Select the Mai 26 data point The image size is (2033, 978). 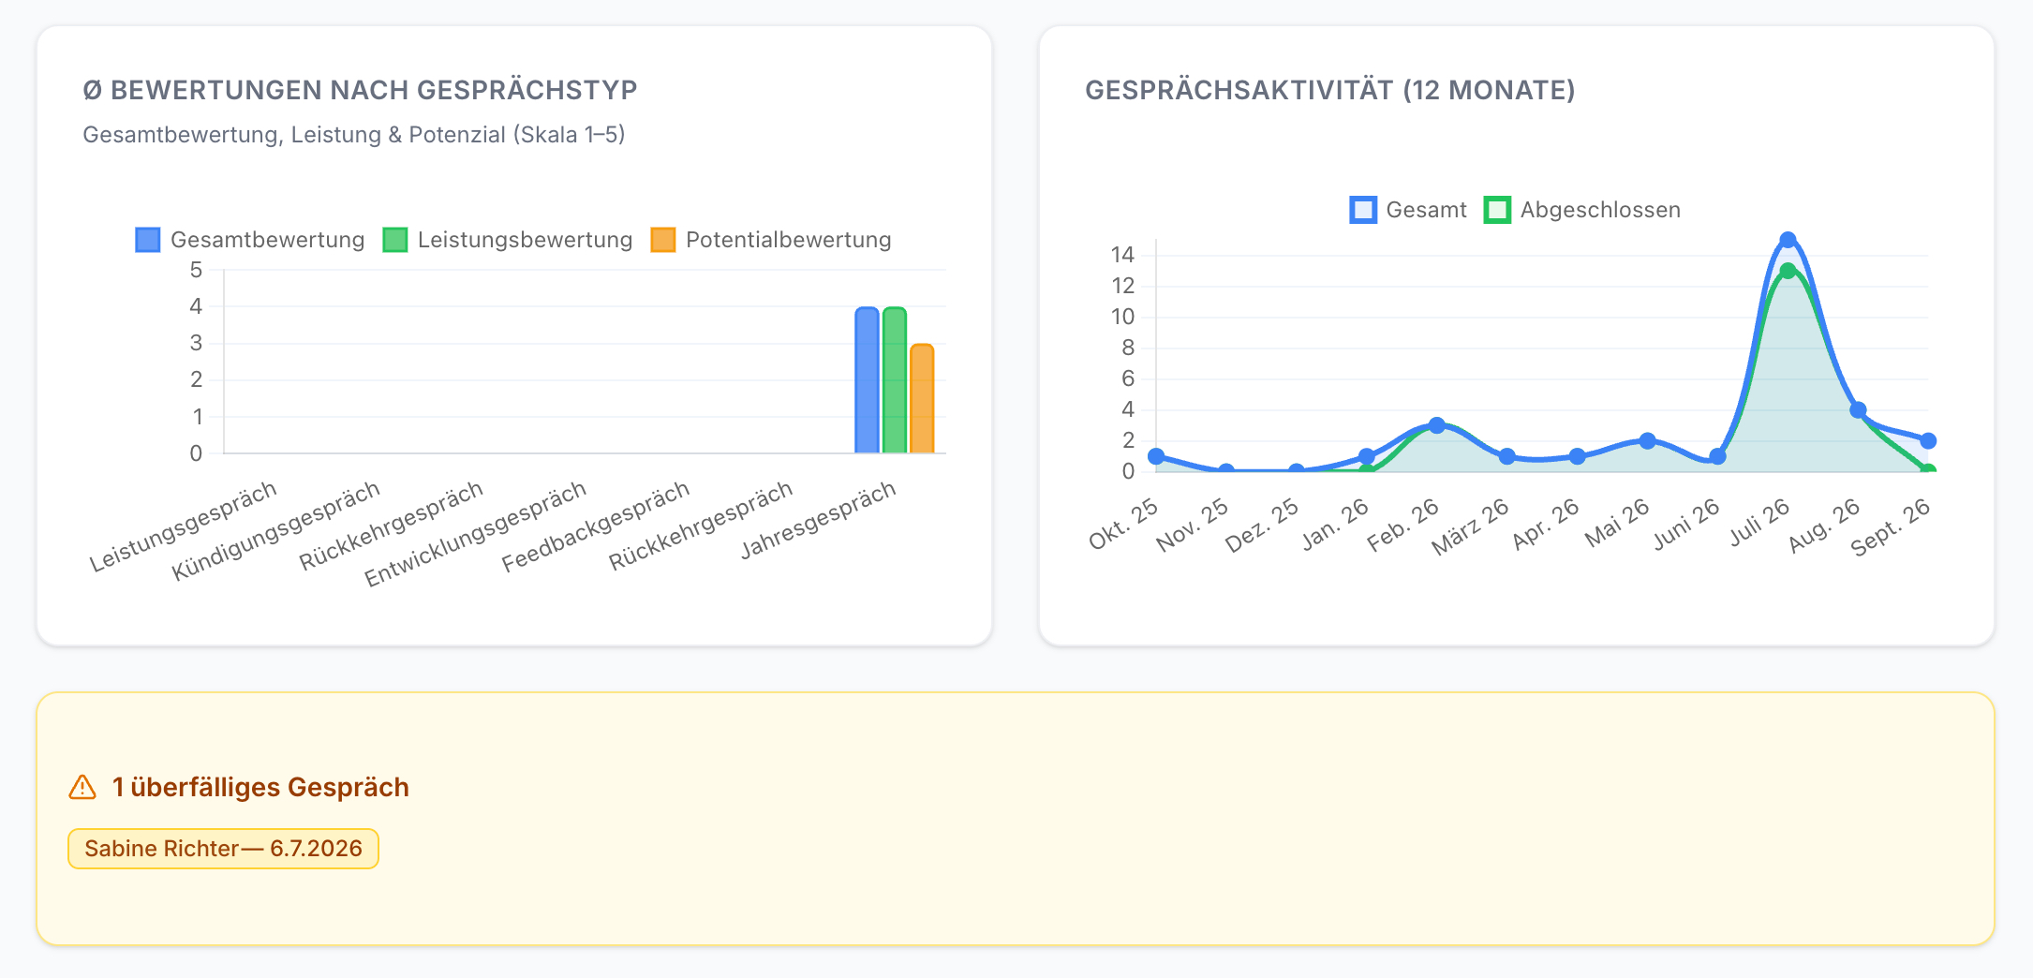(1647, 440)
